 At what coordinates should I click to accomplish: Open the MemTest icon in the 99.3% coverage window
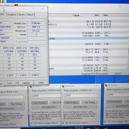[x=63, y=86]
